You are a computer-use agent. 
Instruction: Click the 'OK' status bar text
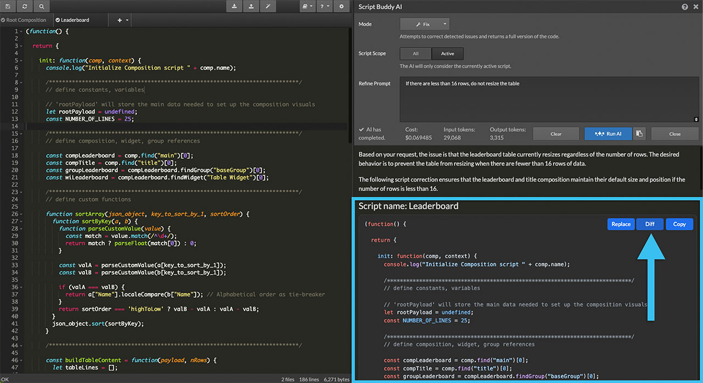(5, 379)
